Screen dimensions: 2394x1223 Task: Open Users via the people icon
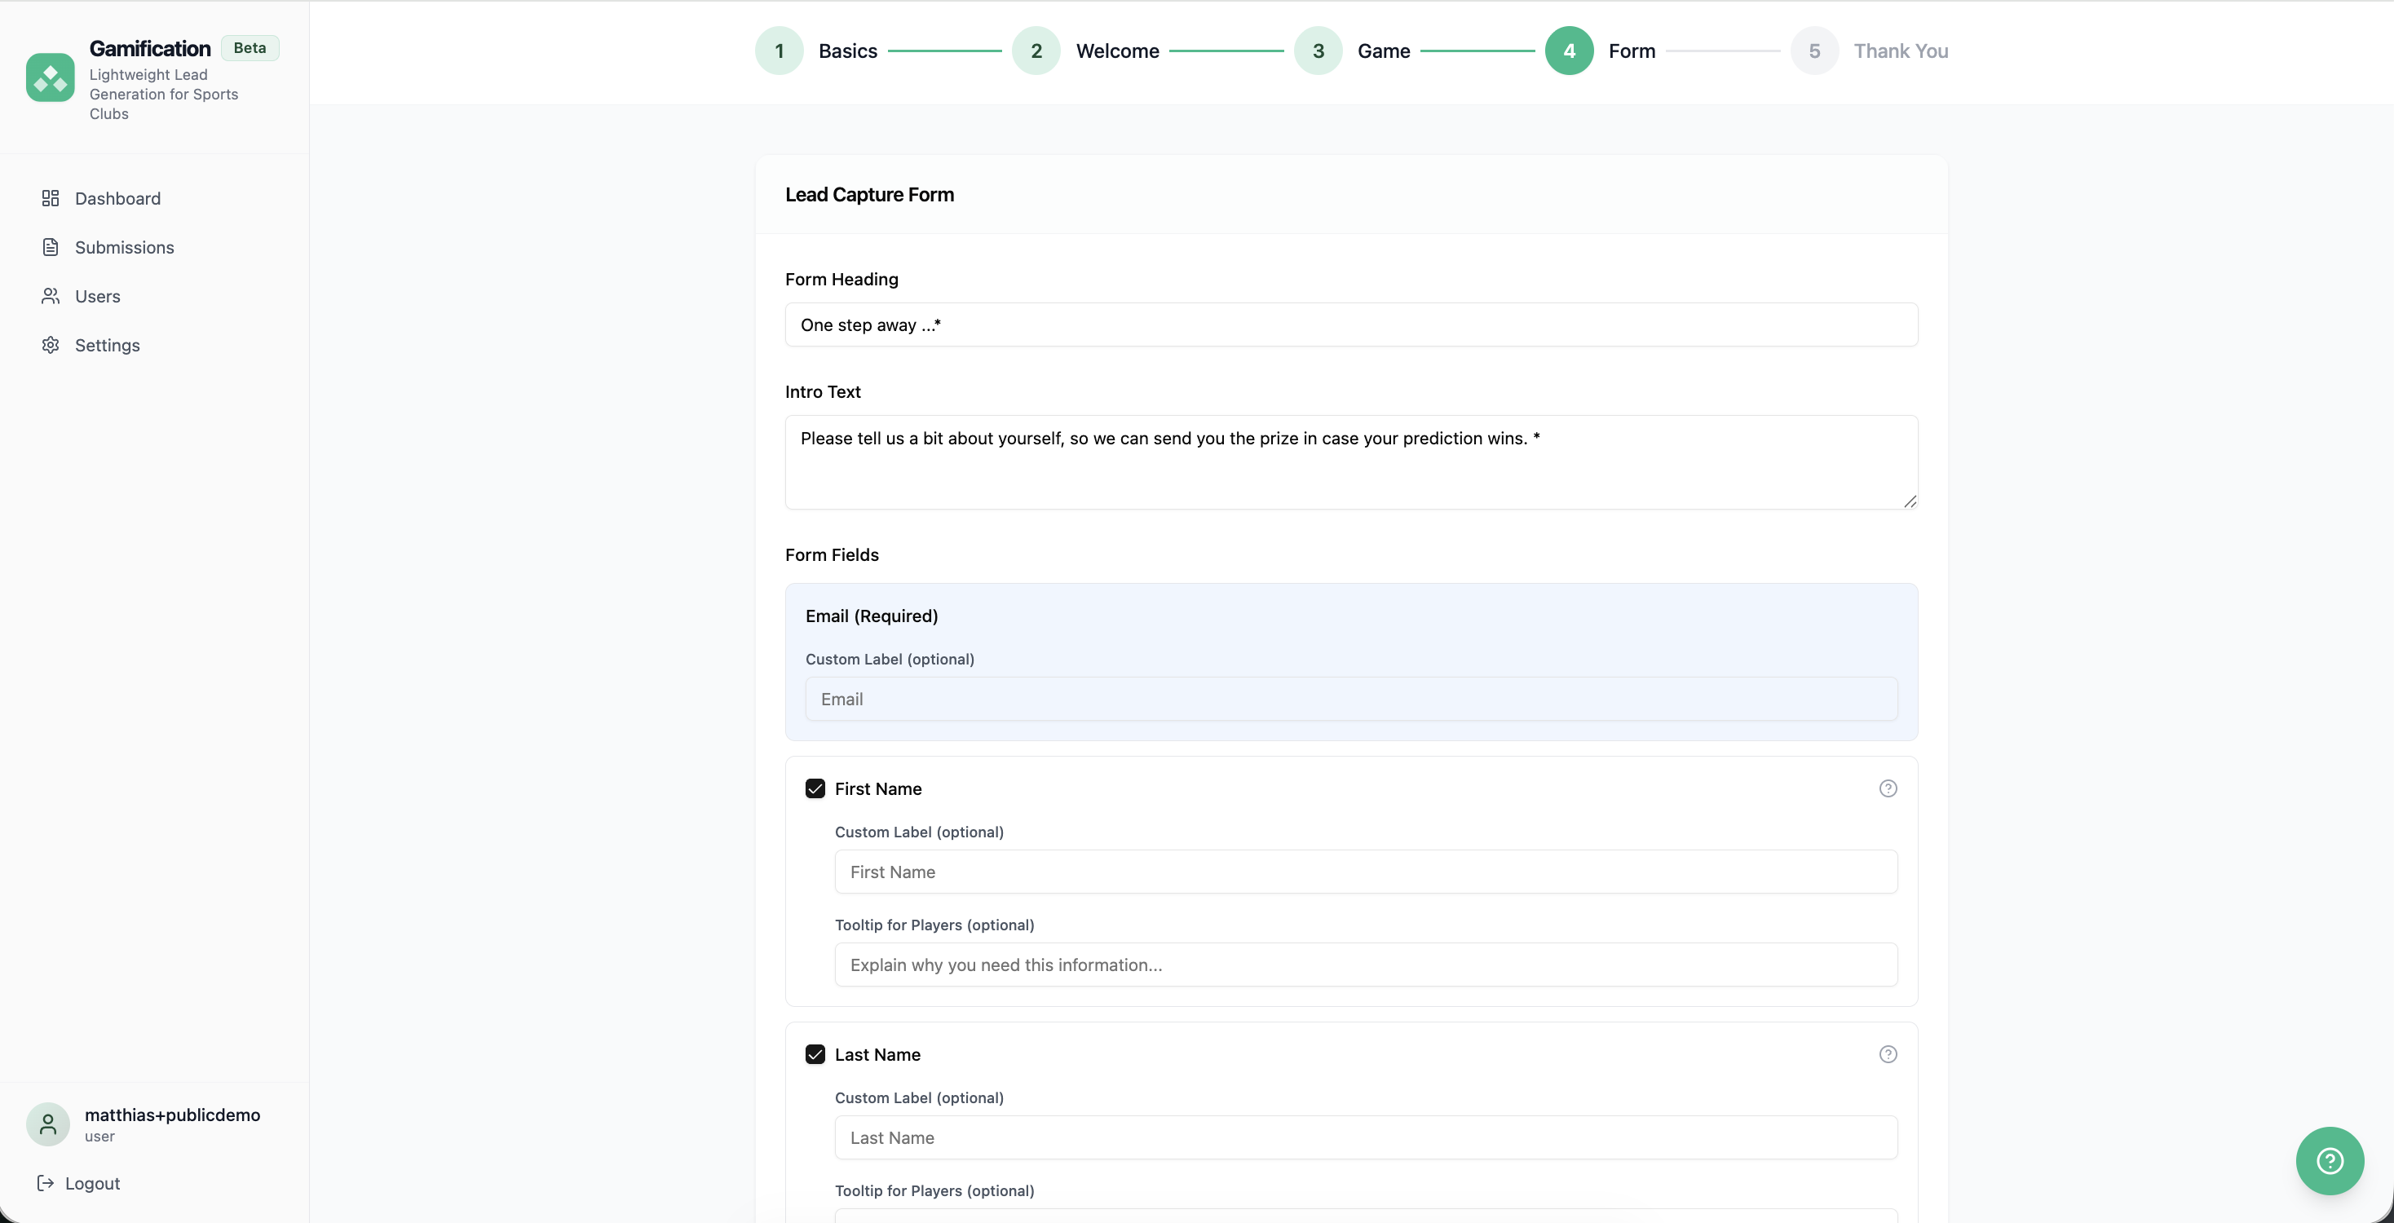pyautogui.click(x=51, y=295)
